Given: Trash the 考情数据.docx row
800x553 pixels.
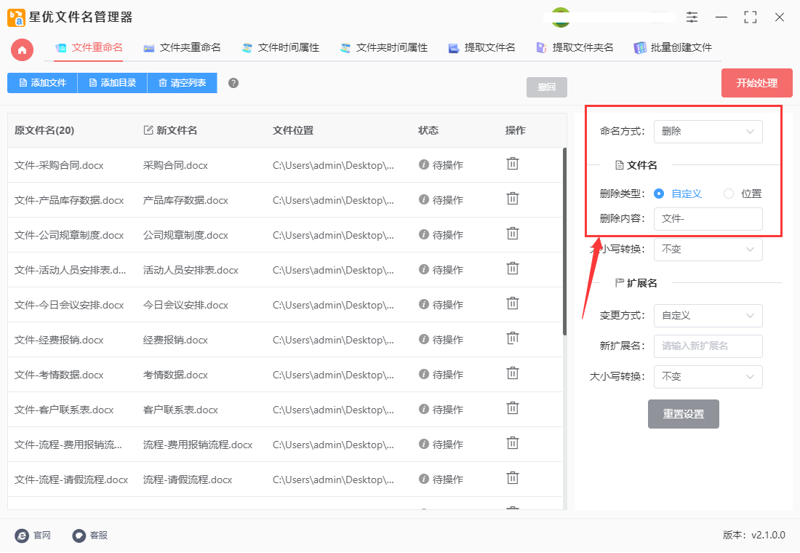Looking at the screenshot, I should tap(512, 374).
